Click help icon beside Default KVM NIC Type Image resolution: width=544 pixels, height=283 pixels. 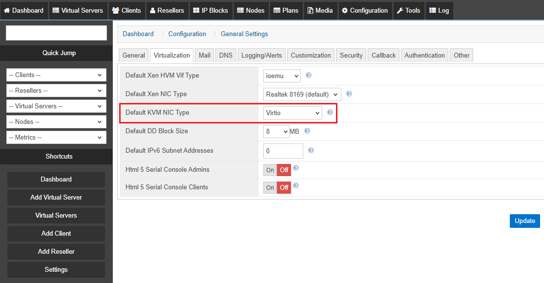pyautogui.click(x=330, y=112)
